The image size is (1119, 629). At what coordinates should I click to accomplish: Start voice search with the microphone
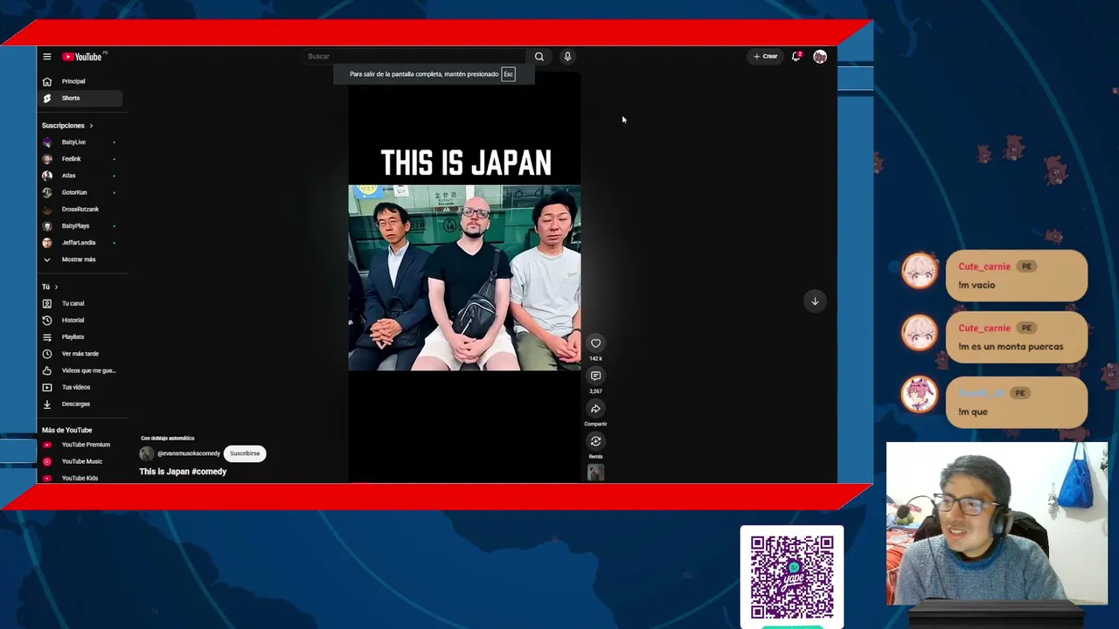567,57
